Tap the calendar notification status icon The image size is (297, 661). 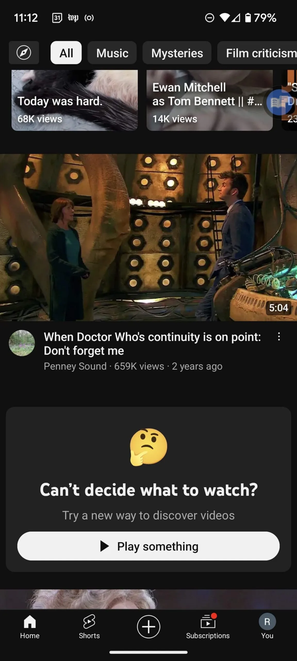[57, 18]
